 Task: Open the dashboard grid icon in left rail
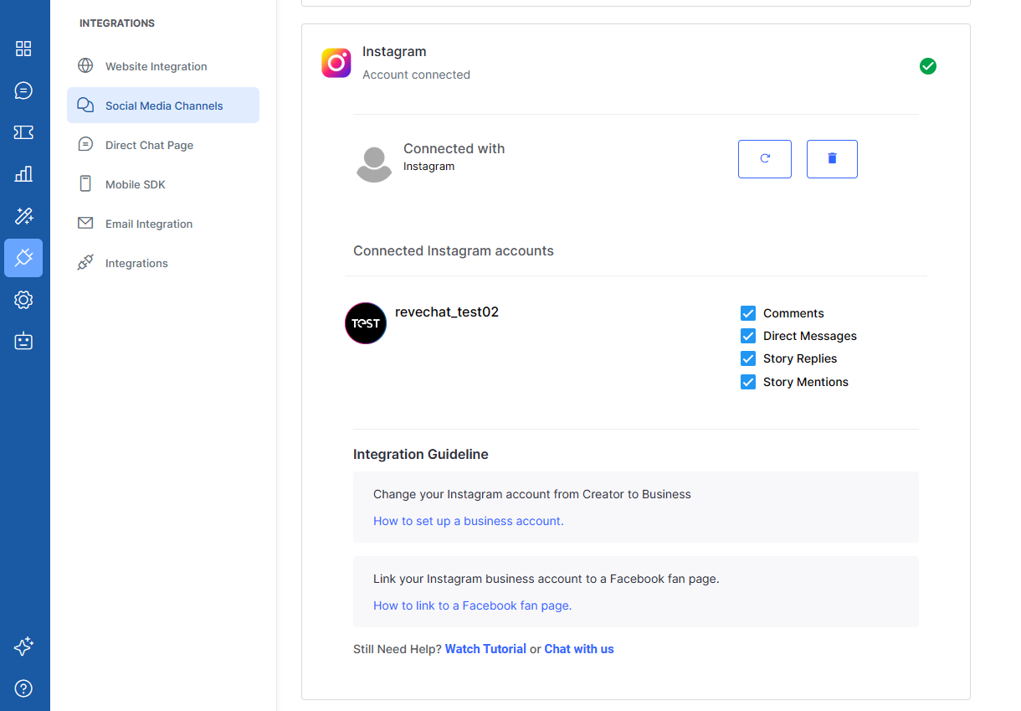[23, 49]
